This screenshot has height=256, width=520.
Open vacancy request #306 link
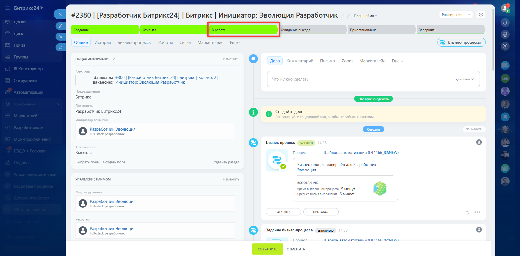tap(167, 80)
